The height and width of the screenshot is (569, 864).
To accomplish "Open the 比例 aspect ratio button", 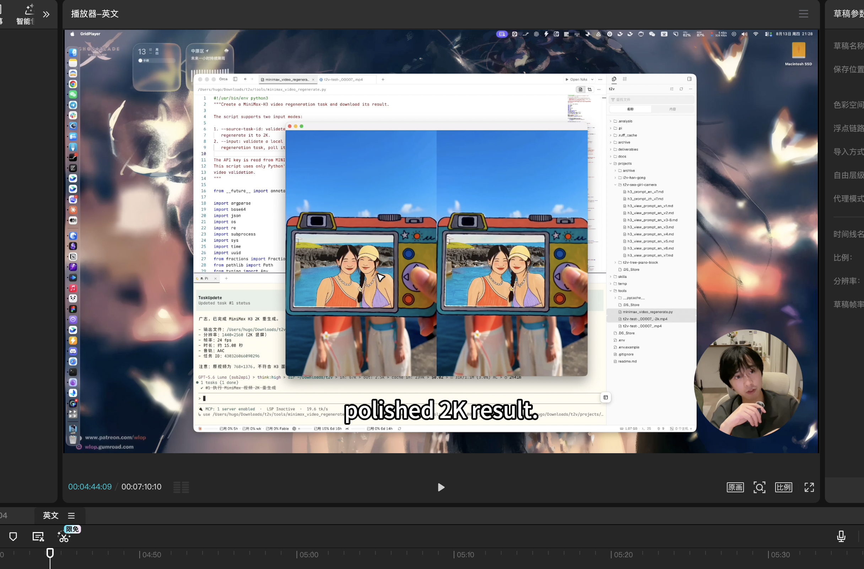I will coord(783,487).
